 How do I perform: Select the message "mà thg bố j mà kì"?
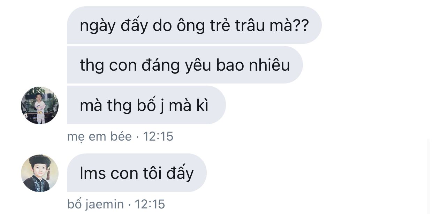pyautogui.click(x=146, y=105)
